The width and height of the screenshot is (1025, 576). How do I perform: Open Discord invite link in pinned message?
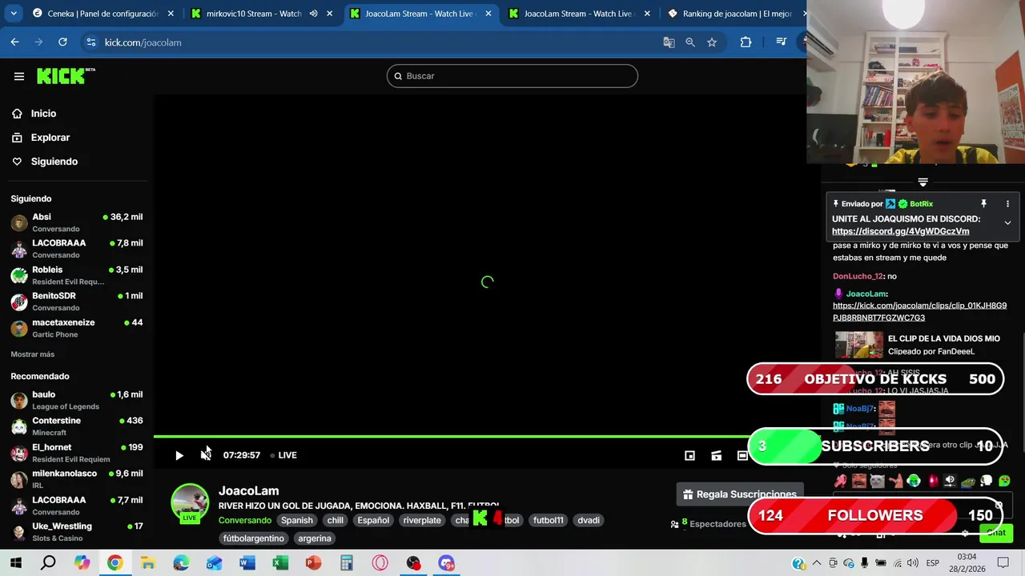click(900, 231)
